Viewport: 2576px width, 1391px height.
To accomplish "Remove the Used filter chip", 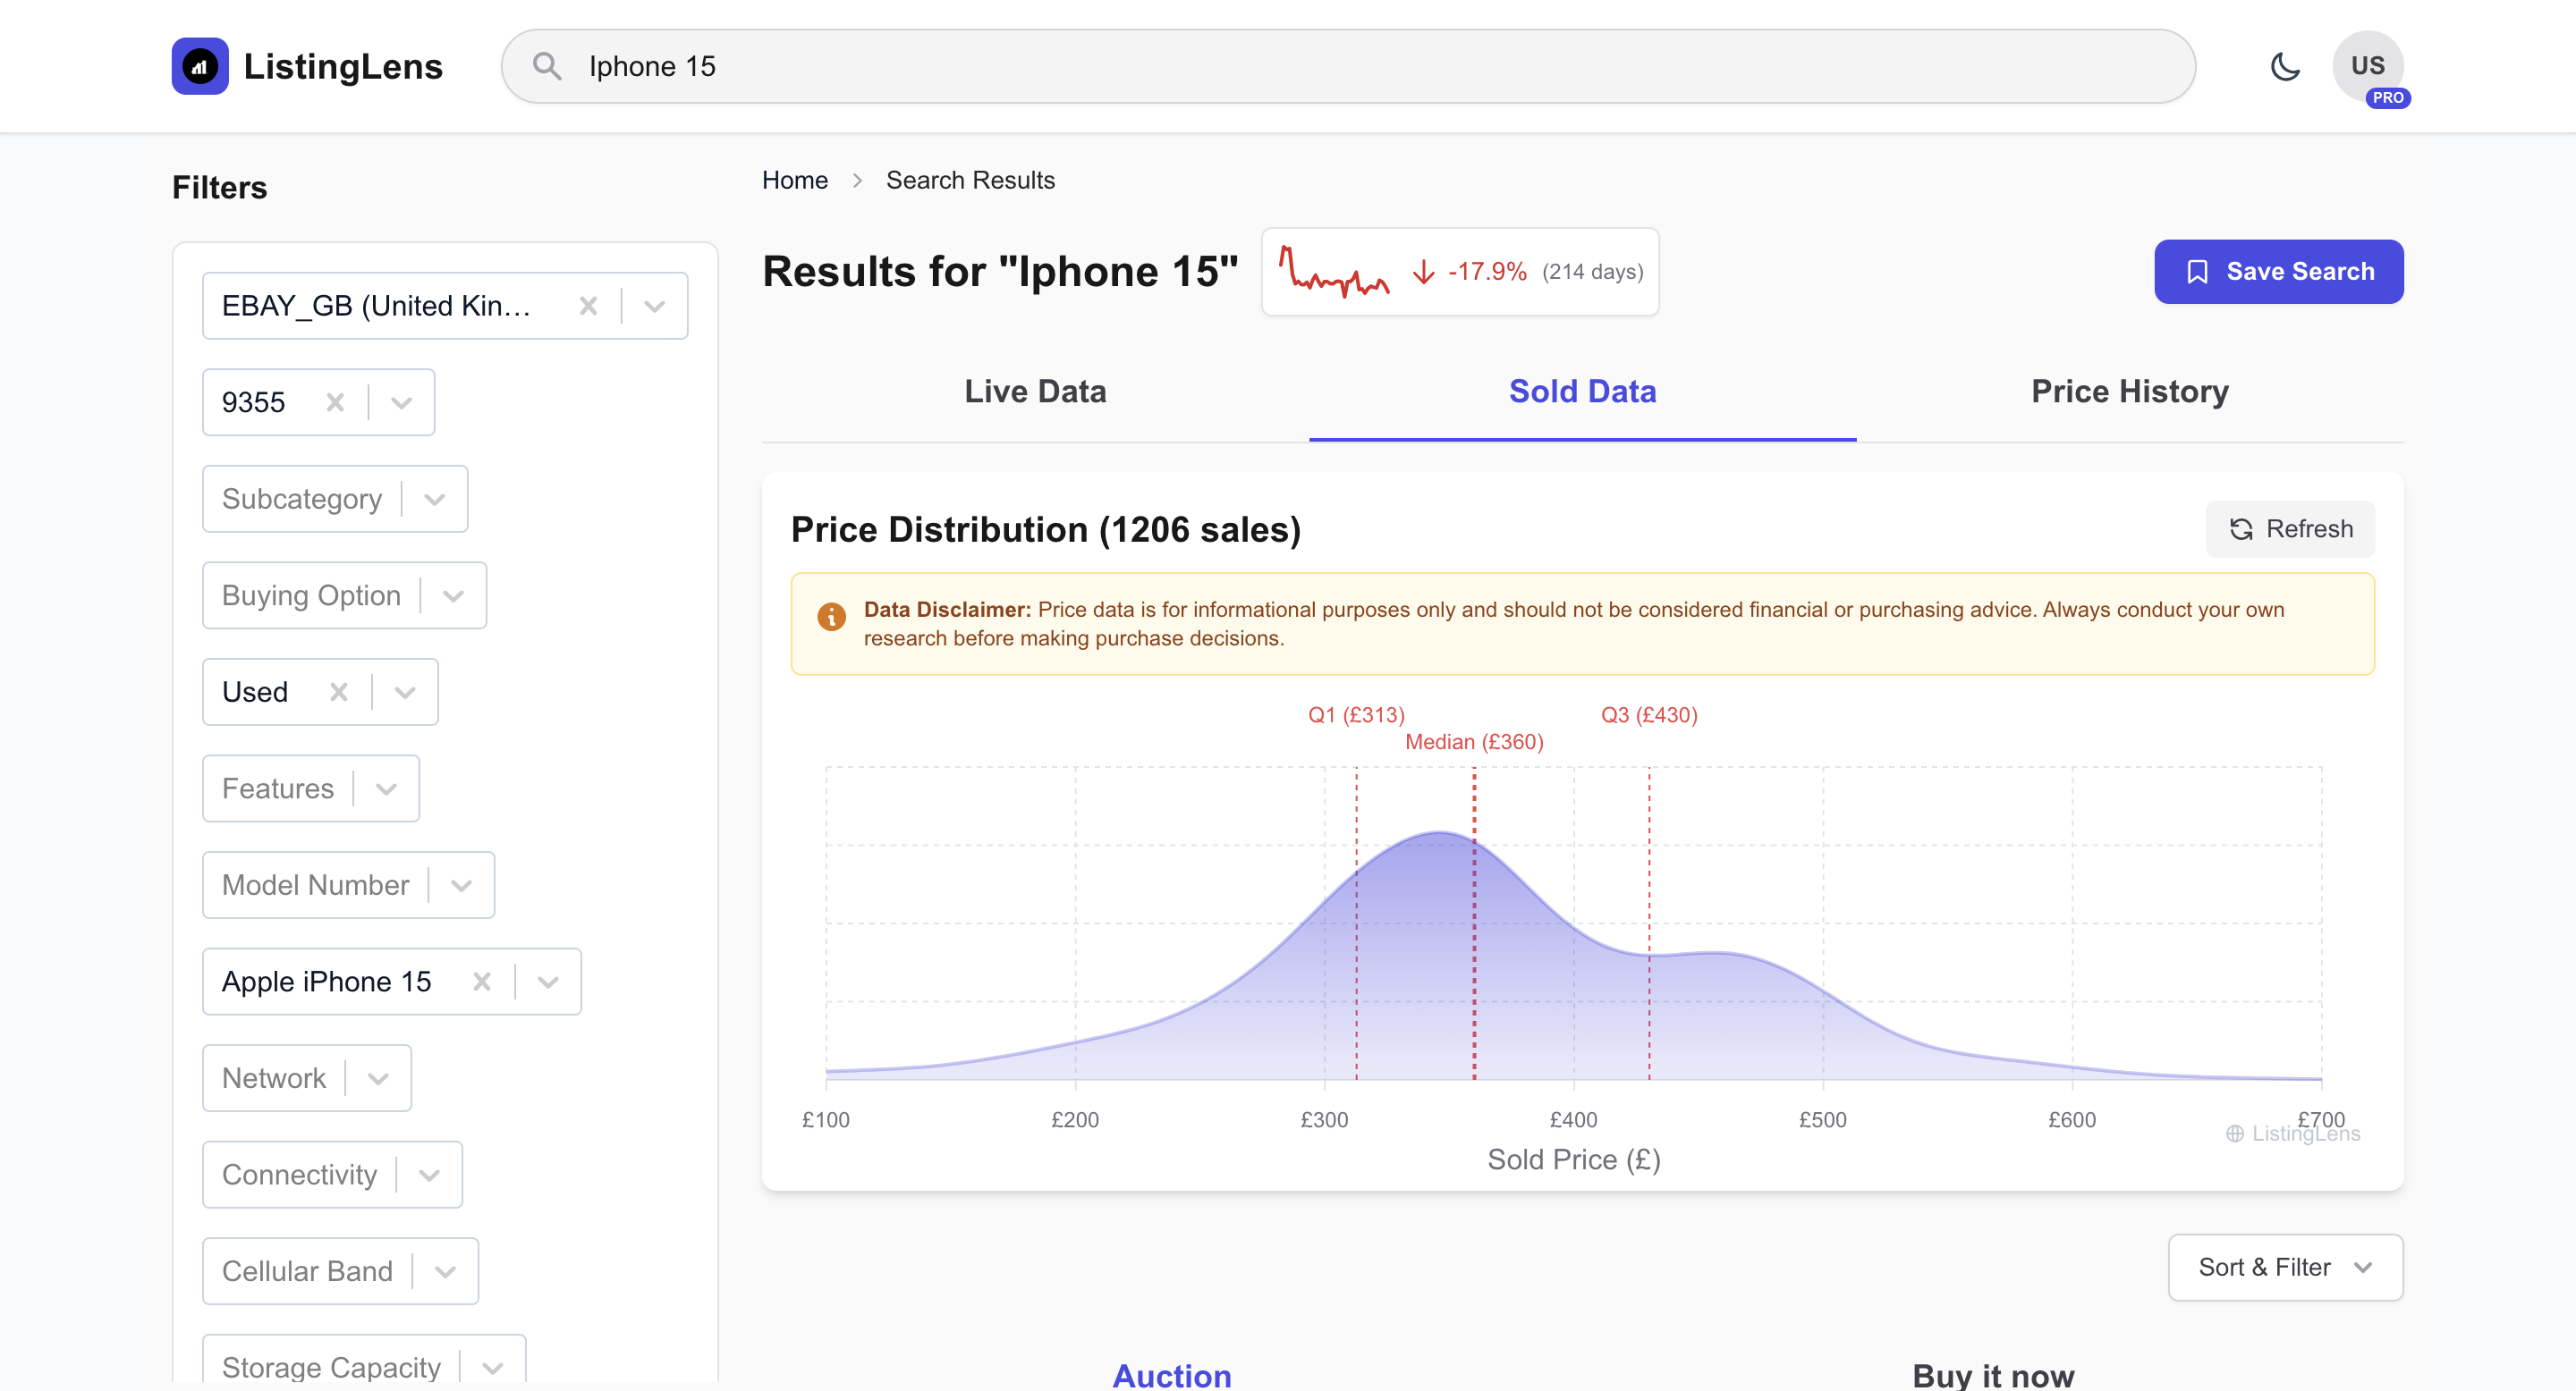I will pyautogui.click(x=338, y=692).
